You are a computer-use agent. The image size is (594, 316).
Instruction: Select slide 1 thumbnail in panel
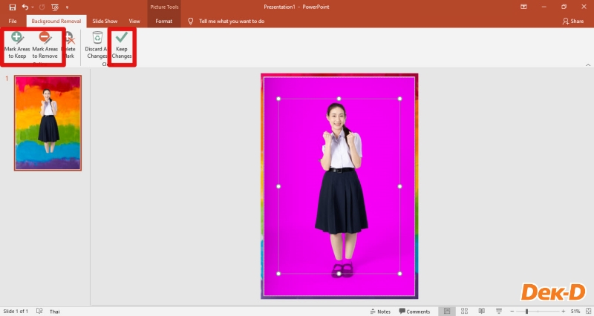pyautogui.click(x=48, y=122)
